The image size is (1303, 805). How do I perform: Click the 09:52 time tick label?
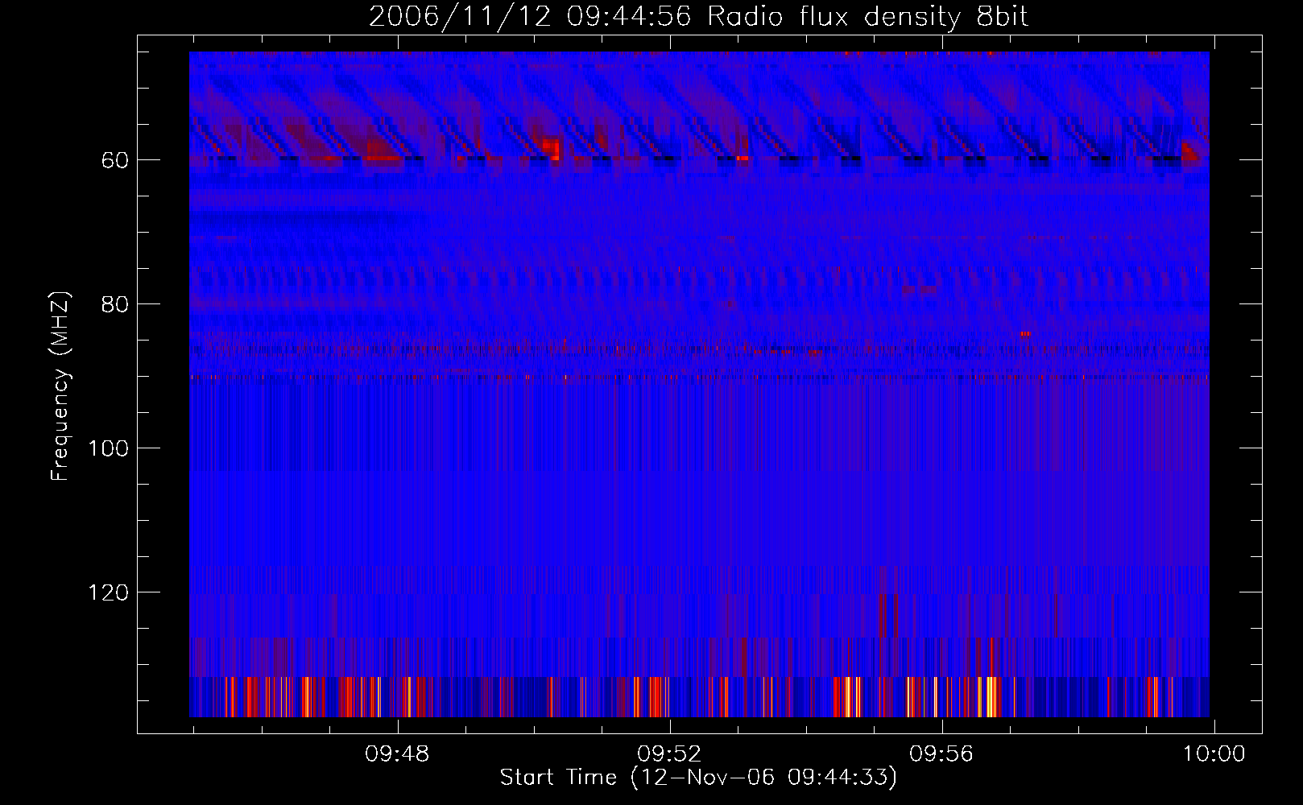click(x=669, y=754)
